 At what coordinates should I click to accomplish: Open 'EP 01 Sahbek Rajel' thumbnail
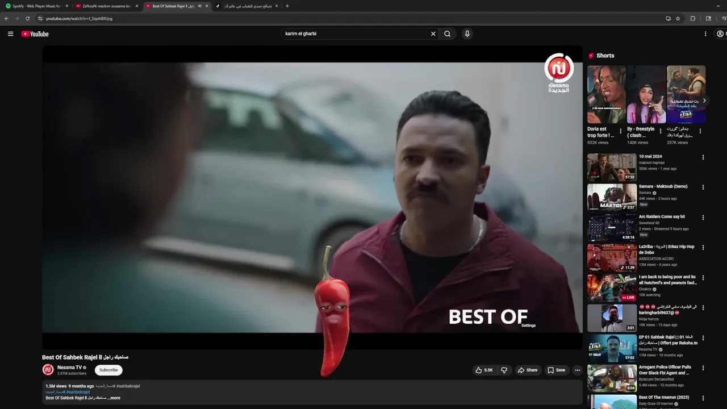coord(612,348)
